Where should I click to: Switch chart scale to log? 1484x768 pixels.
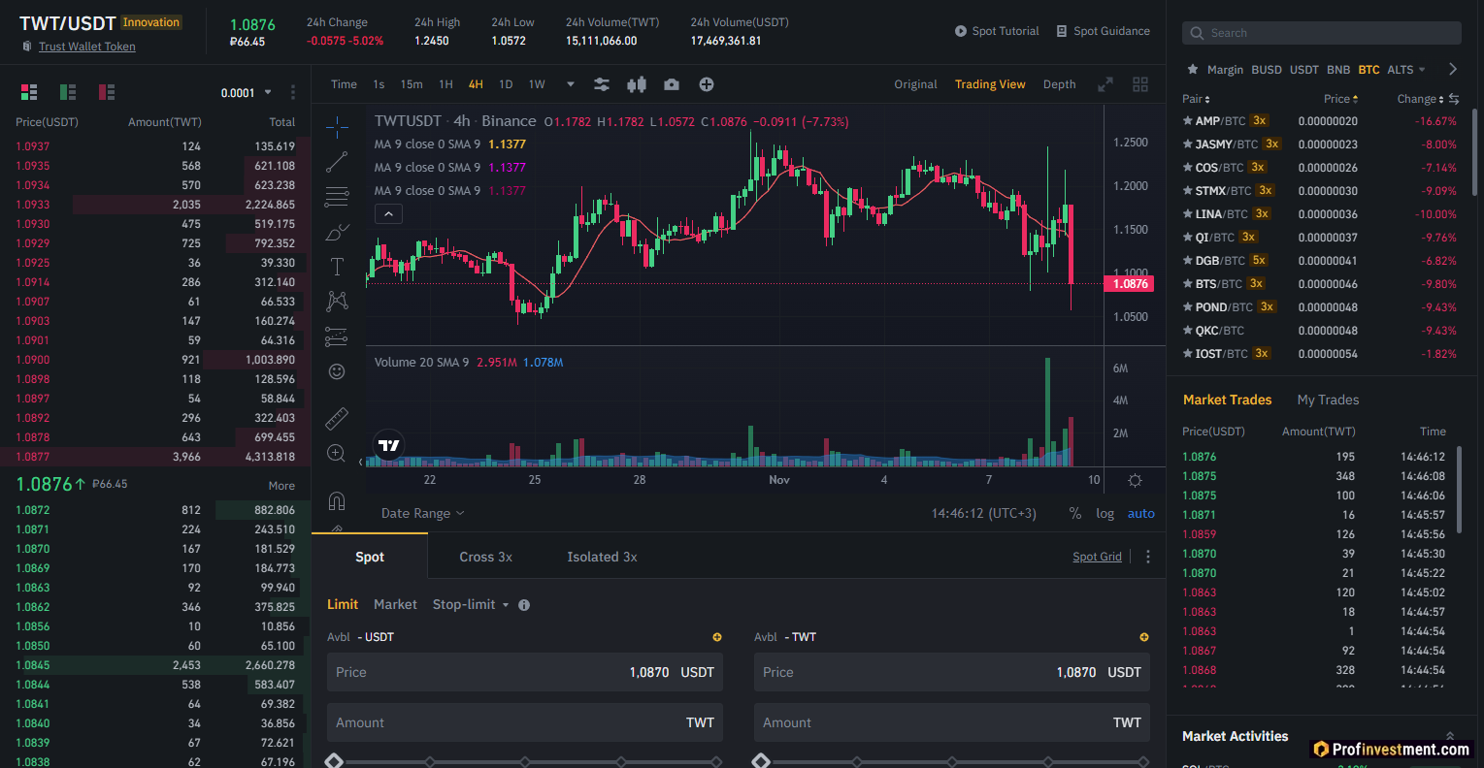point(1105,513)
